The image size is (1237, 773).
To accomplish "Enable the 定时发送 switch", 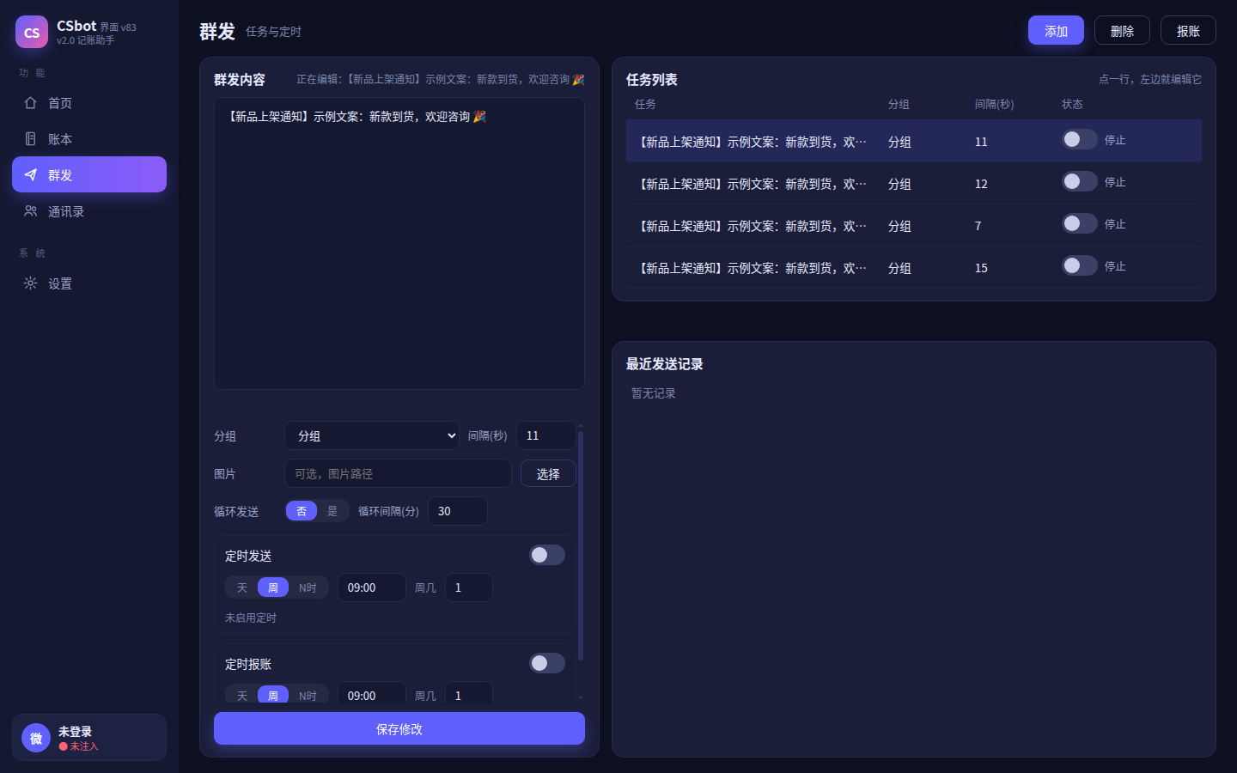I will point(547,555).
